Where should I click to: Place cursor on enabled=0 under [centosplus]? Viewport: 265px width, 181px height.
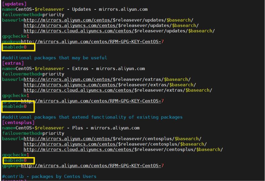pyautogui.click(x=15, y=160)
